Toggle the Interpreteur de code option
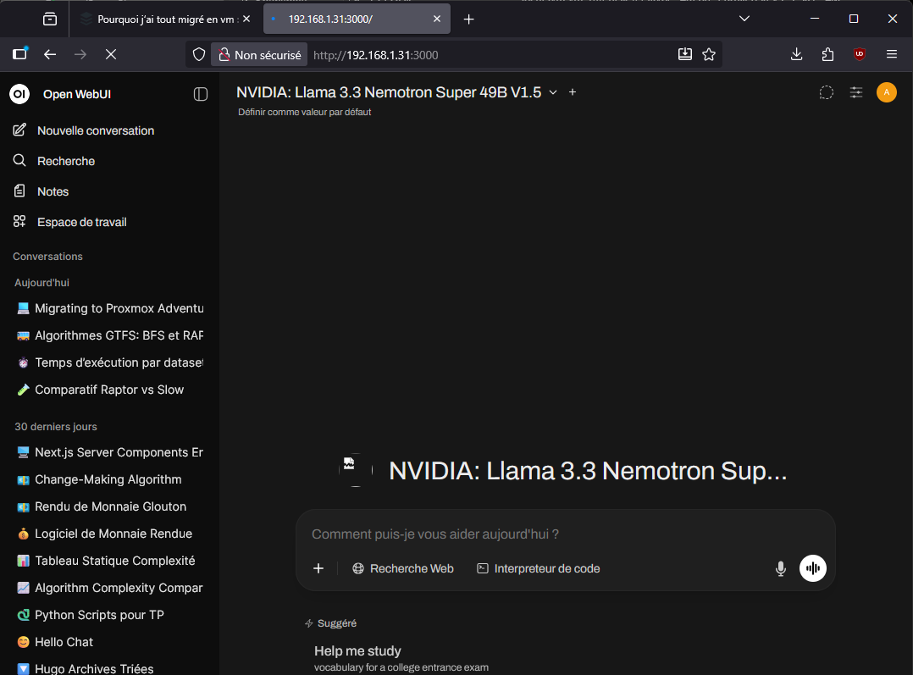The height and width of the screenshot is (675, 913). click(538, 568)
